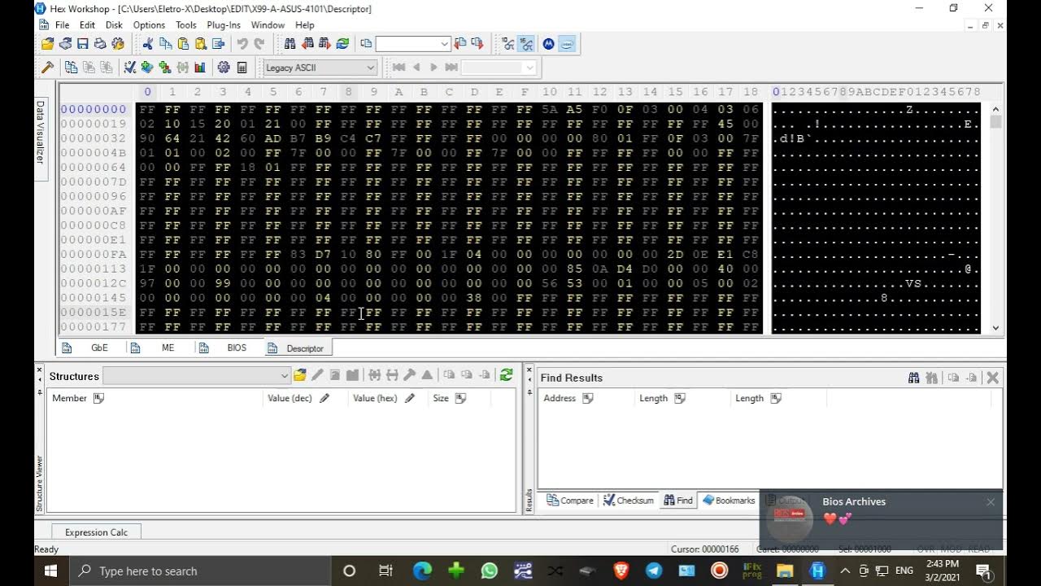Switch to the Compare results tab
The height and width of the screenshot is (586, 1041).
coord(569,501)
